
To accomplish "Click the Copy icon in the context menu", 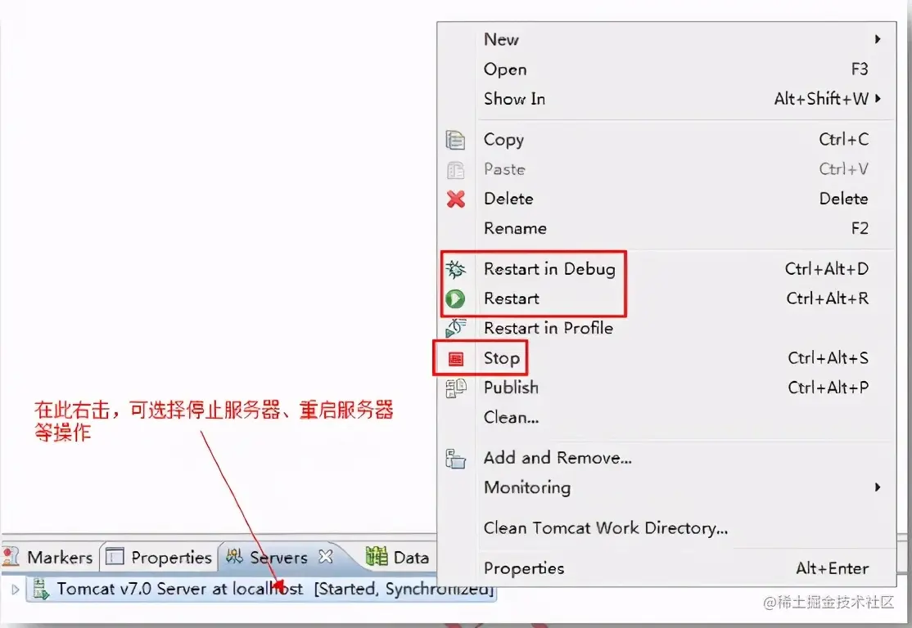I will (455, 140).
